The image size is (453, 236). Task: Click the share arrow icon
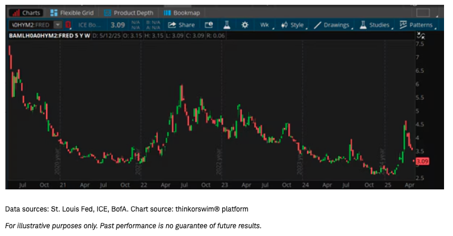(x=172, y=25)
